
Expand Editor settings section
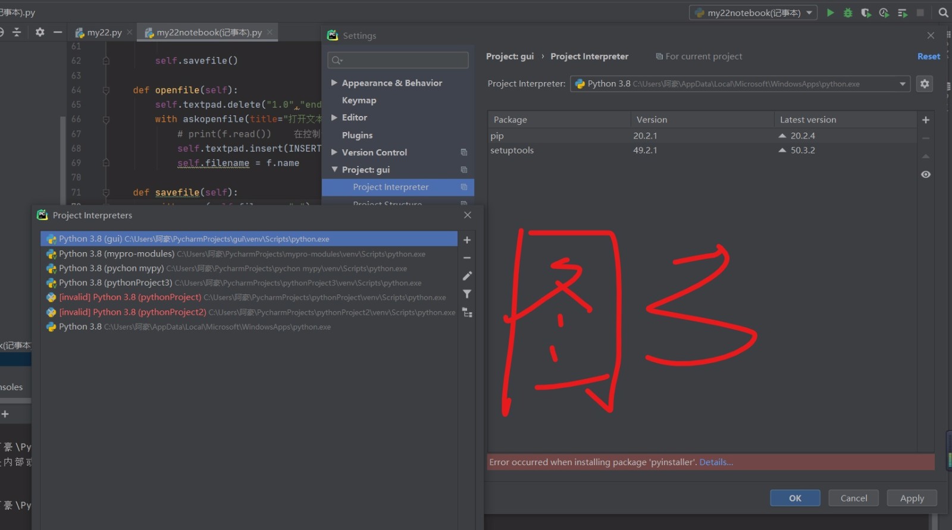pos(334,117)
